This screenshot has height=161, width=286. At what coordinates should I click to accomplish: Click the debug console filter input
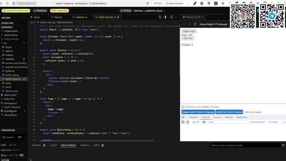tap(245, 145)
